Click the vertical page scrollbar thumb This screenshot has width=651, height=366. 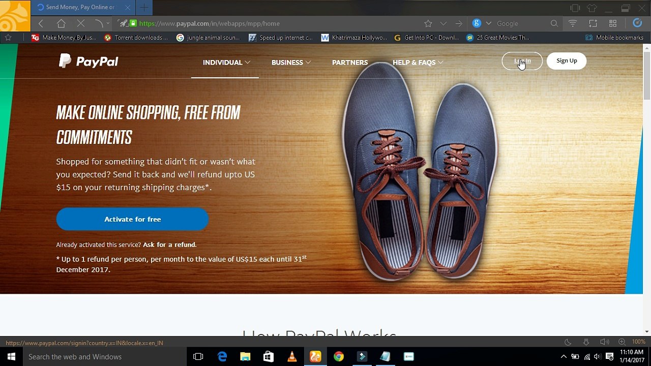pos(647,76)
